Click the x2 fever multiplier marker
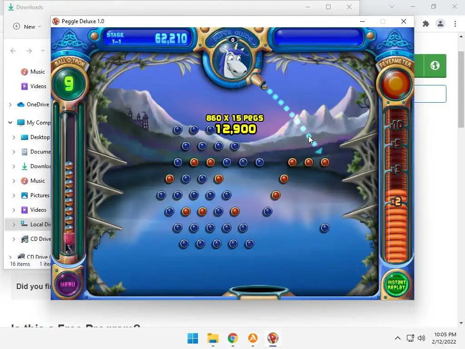465x349 pixels. [x=396, y=201]
